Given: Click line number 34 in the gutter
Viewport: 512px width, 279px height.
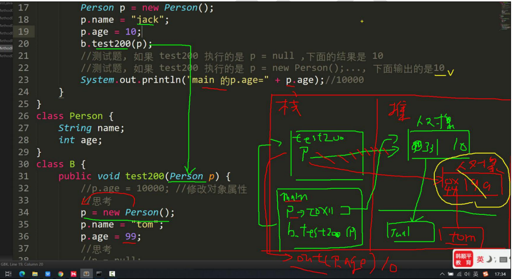Looking at the screenshot, I should click(x=23, y=212).
